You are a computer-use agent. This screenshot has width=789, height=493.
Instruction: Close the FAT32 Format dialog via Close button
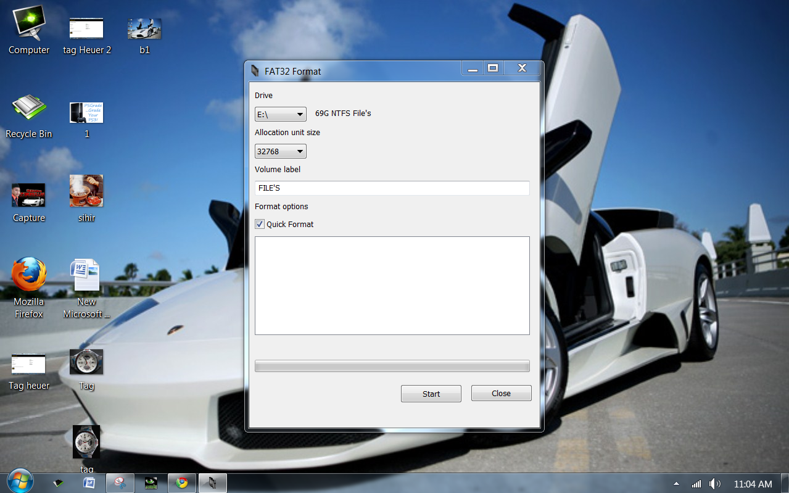point(501,393)
